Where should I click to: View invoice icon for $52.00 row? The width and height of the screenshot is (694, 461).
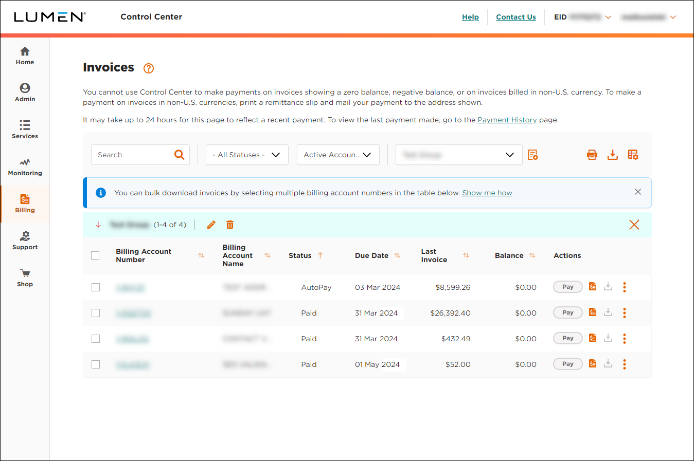pos(593,364)
